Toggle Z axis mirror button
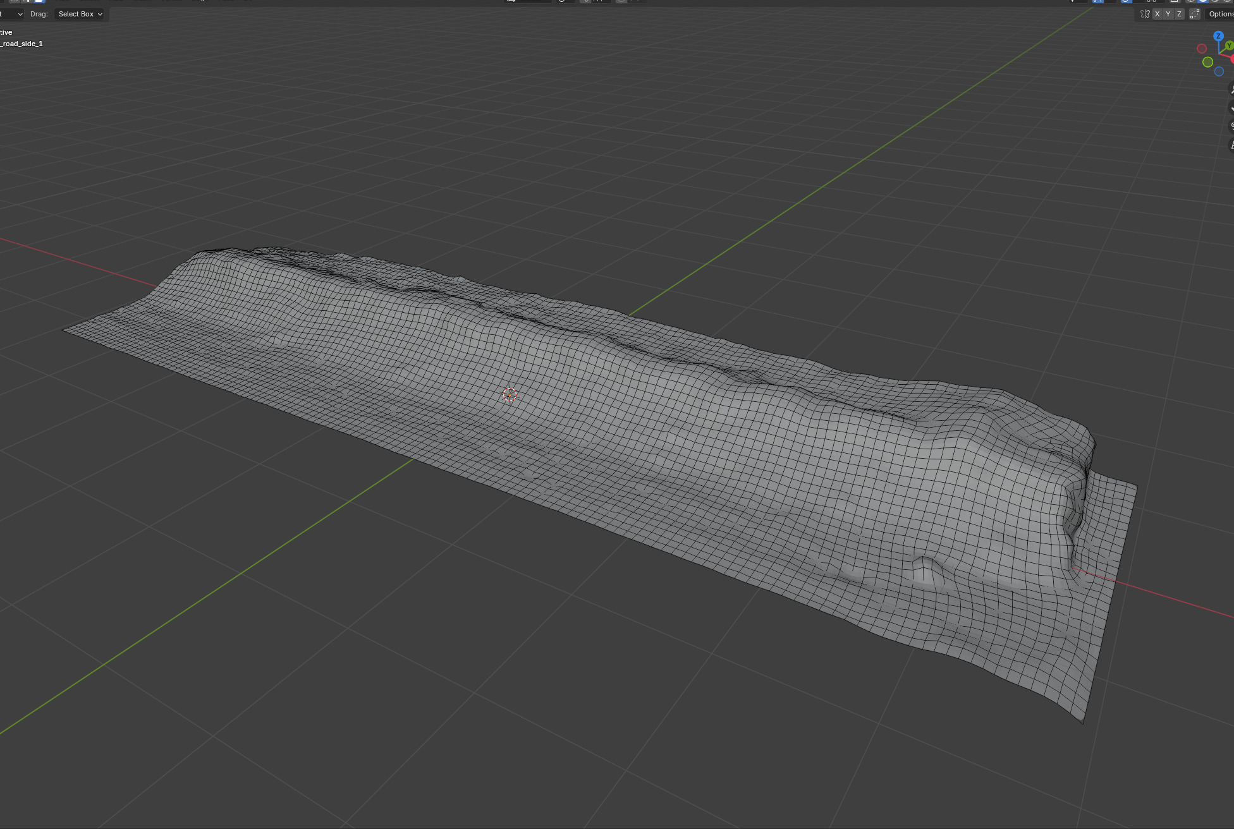1234x829 pixels. [x=1179, y=14]
